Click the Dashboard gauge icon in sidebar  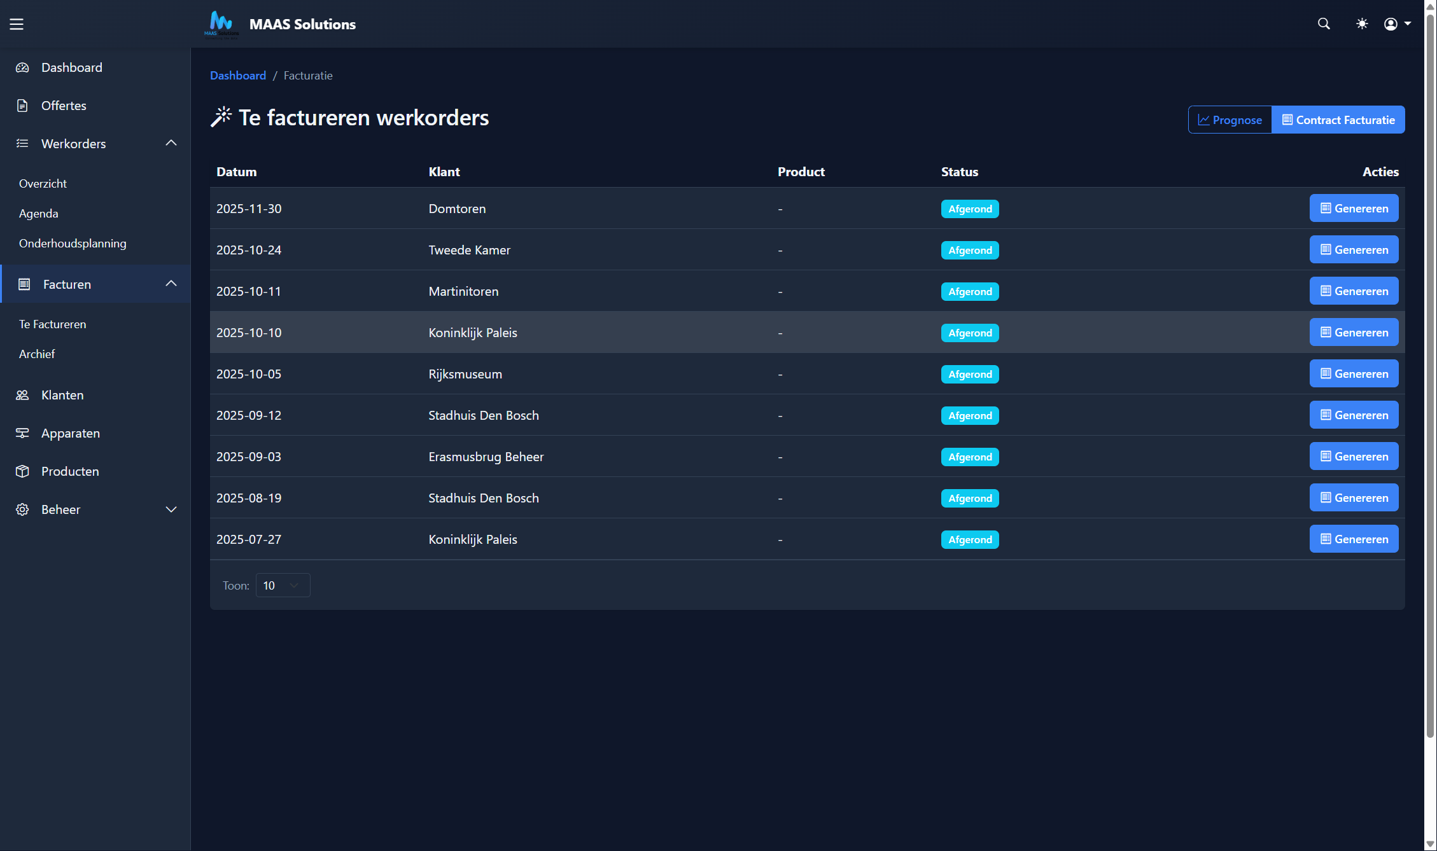click(x=23, y=67)
